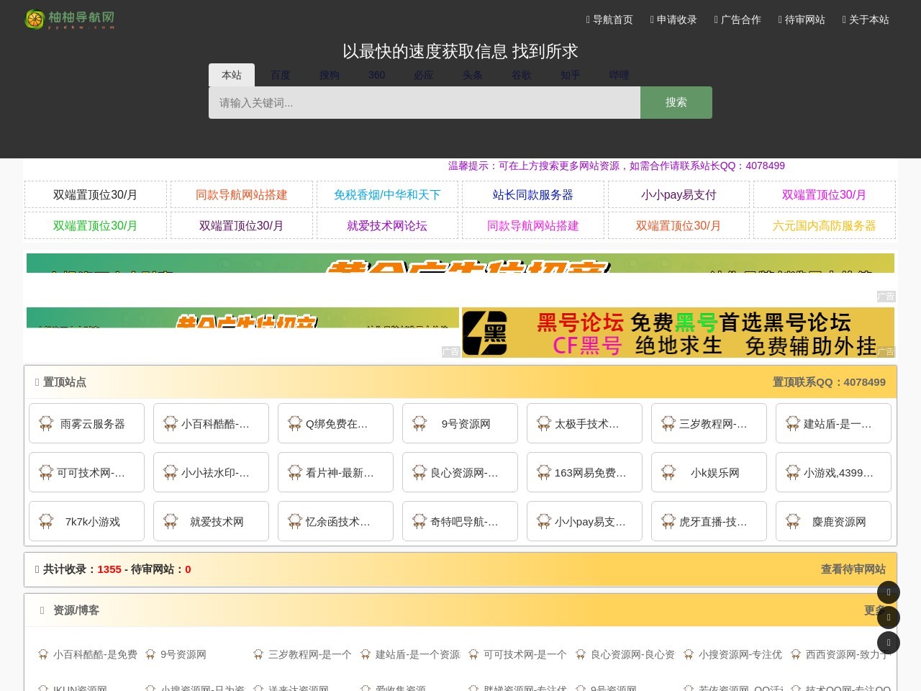This screenshot has width=921, height=691.
Task: Expand 更多+ in the 资源/博客 section
Action: click(x=873, y=610)
